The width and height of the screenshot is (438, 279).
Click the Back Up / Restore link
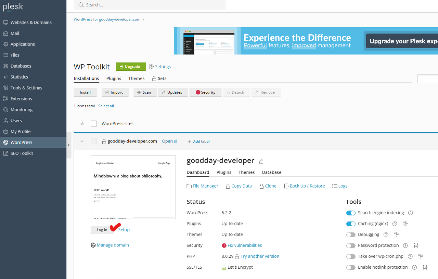(x=304, y=186)
